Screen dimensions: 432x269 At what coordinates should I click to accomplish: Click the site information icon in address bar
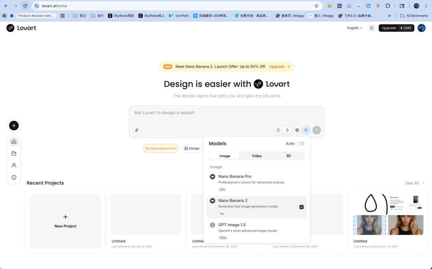(x=37, y=6)
